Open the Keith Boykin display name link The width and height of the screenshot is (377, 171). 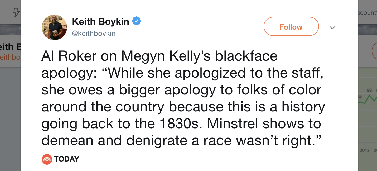(x=100, y=22)
